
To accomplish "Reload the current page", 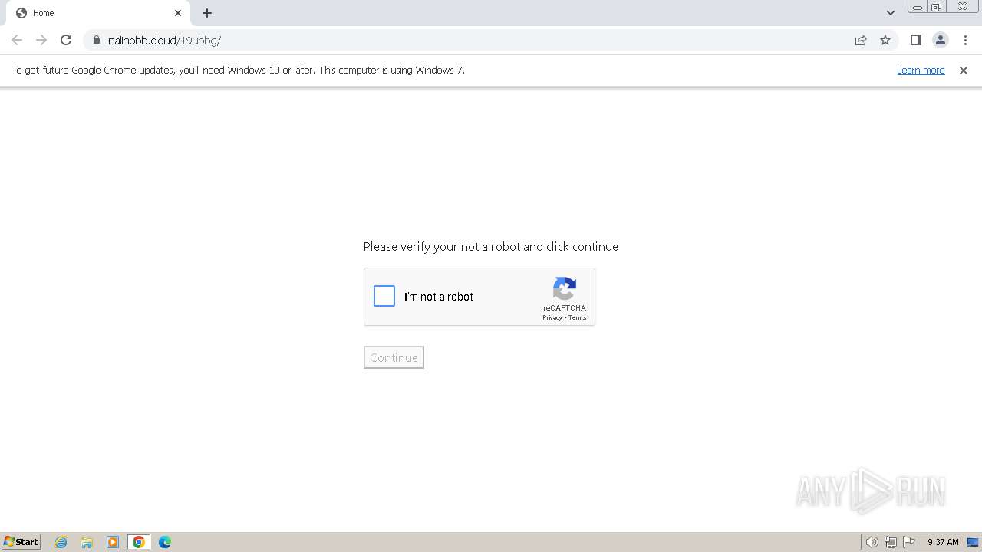I will [x=66, y=40].
